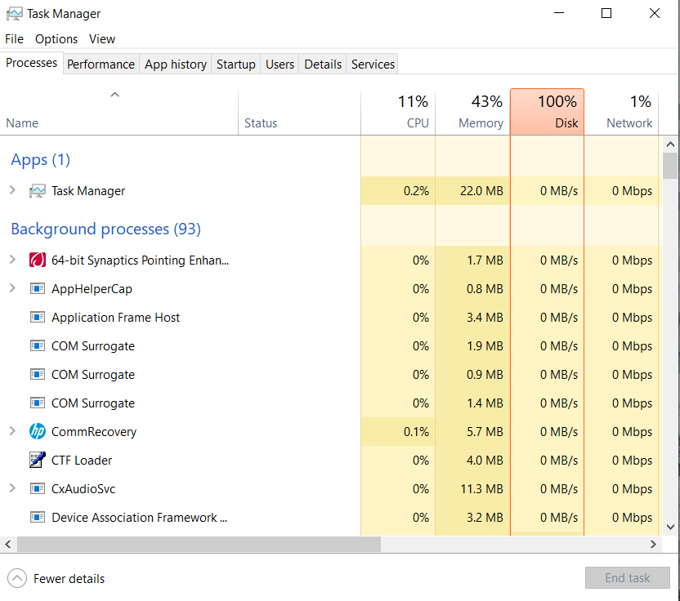The height and width of the screenshot is (601, 680).
Task: Expand the 64-bit Synaptics Pointing row
Action: coord(12,260)
